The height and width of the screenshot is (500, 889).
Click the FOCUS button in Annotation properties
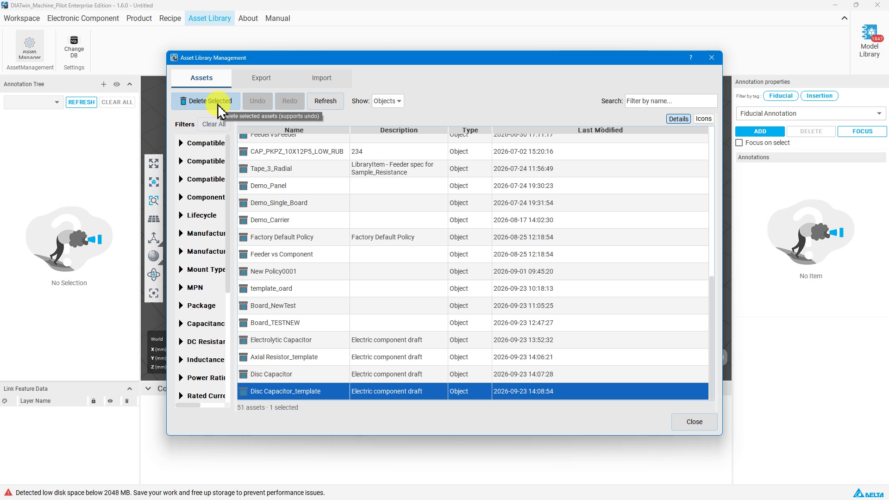(x=862, y=131)
